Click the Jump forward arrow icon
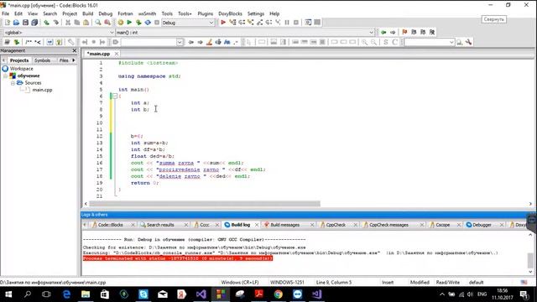This screenshot has height=302, width=537. click(393, 32)
